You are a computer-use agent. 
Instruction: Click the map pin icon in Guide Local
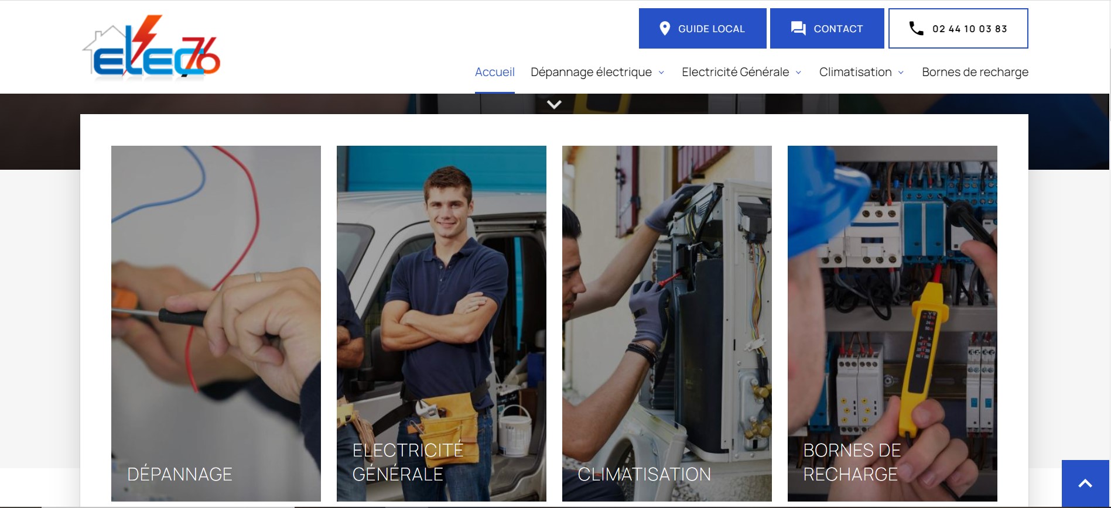[x=664, y=29]
